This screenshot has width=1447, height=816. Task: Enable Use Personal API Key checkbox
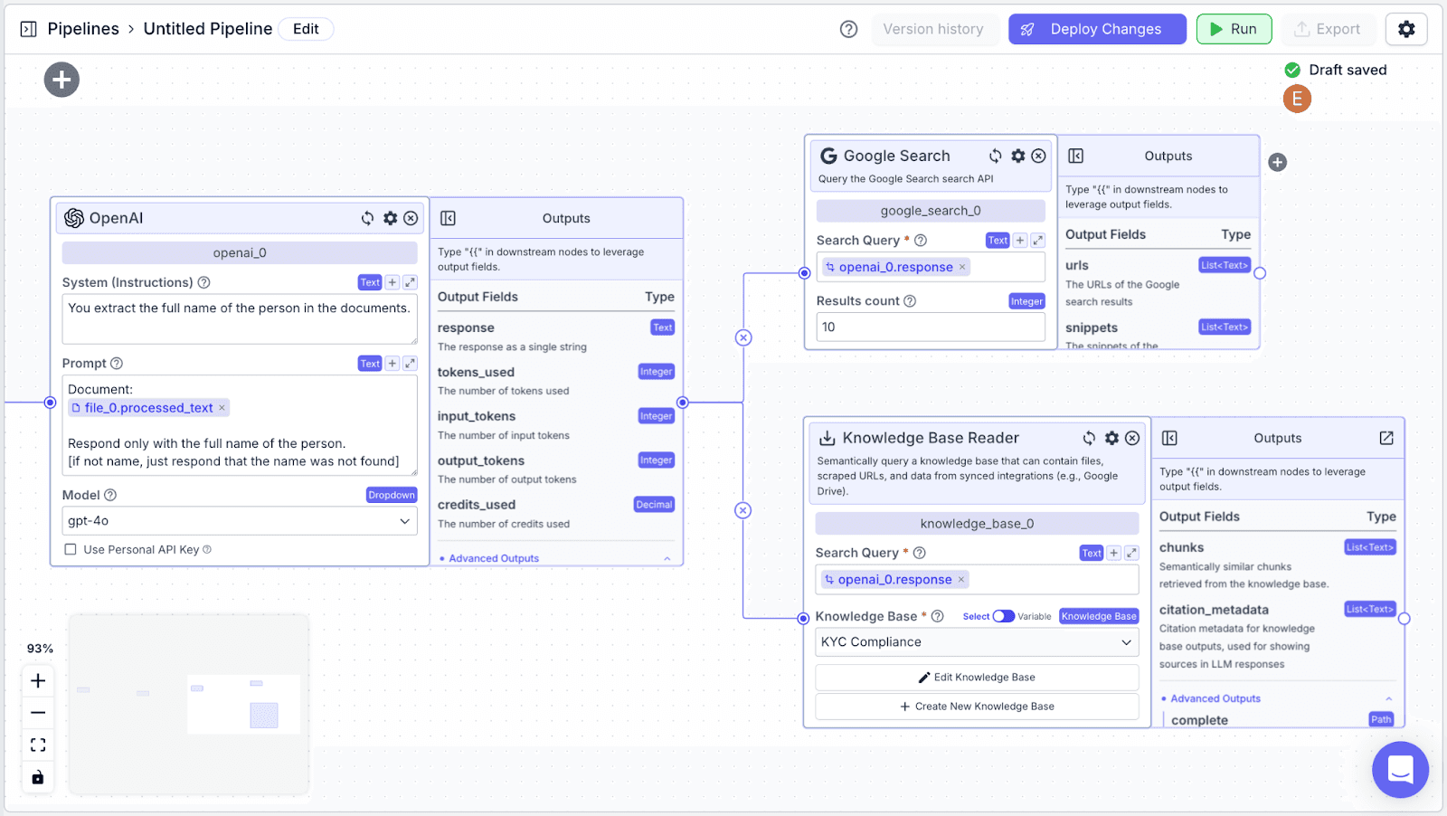(71, 549)
